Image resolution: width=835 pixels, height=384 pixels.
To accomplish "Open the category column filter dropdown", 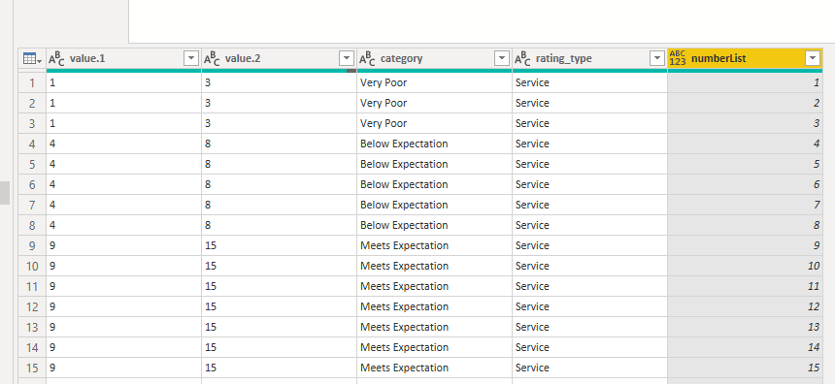I will (x=502, y=58).
